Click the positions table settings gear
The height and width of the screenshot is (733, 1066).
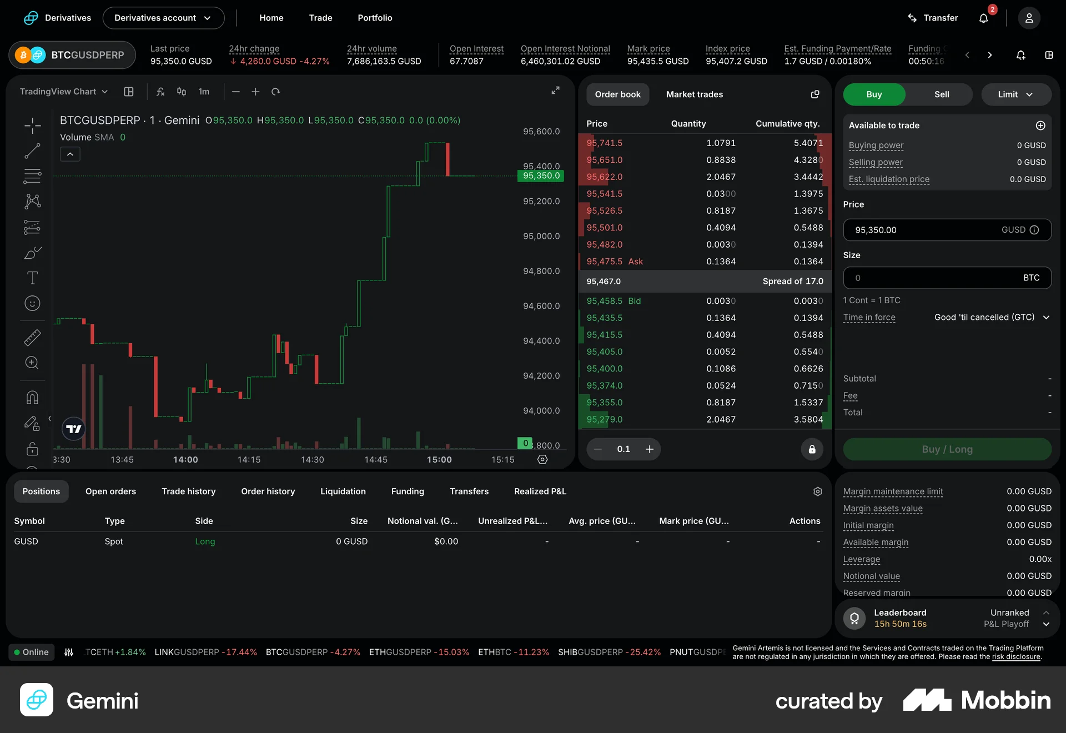coord(817,491)
